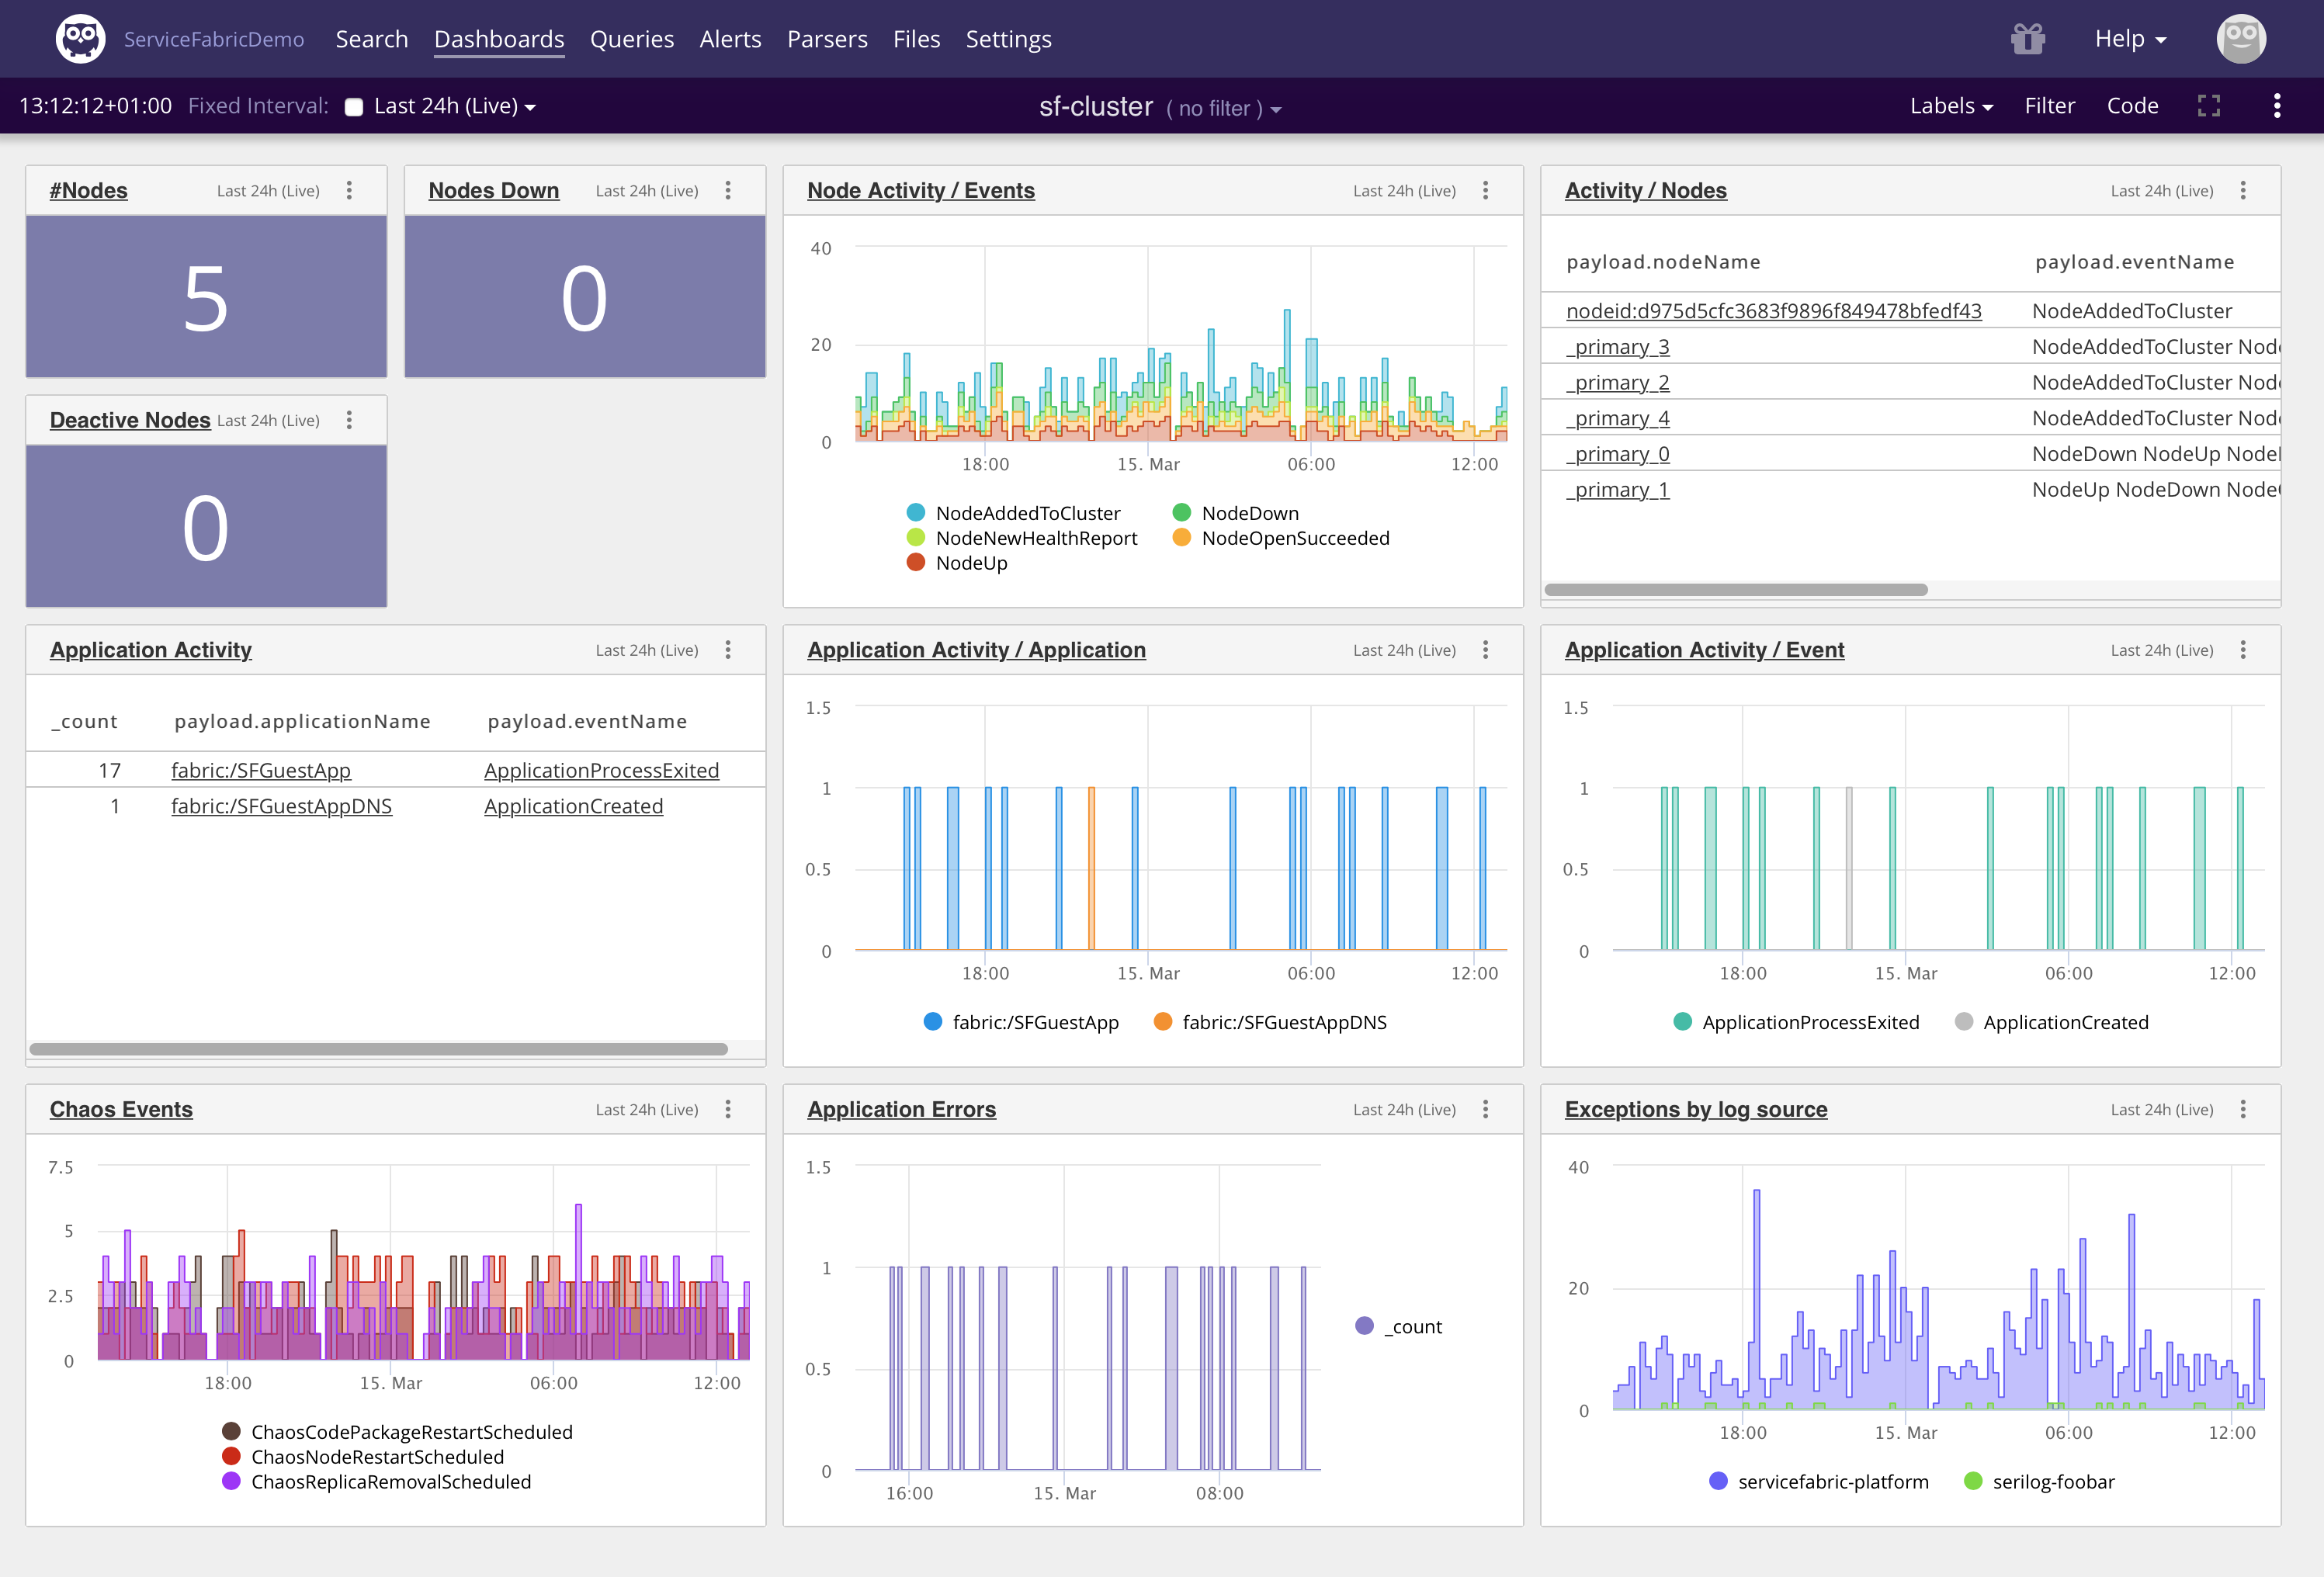
Task: Click the user avatar icon
Action: (2240, 39)
